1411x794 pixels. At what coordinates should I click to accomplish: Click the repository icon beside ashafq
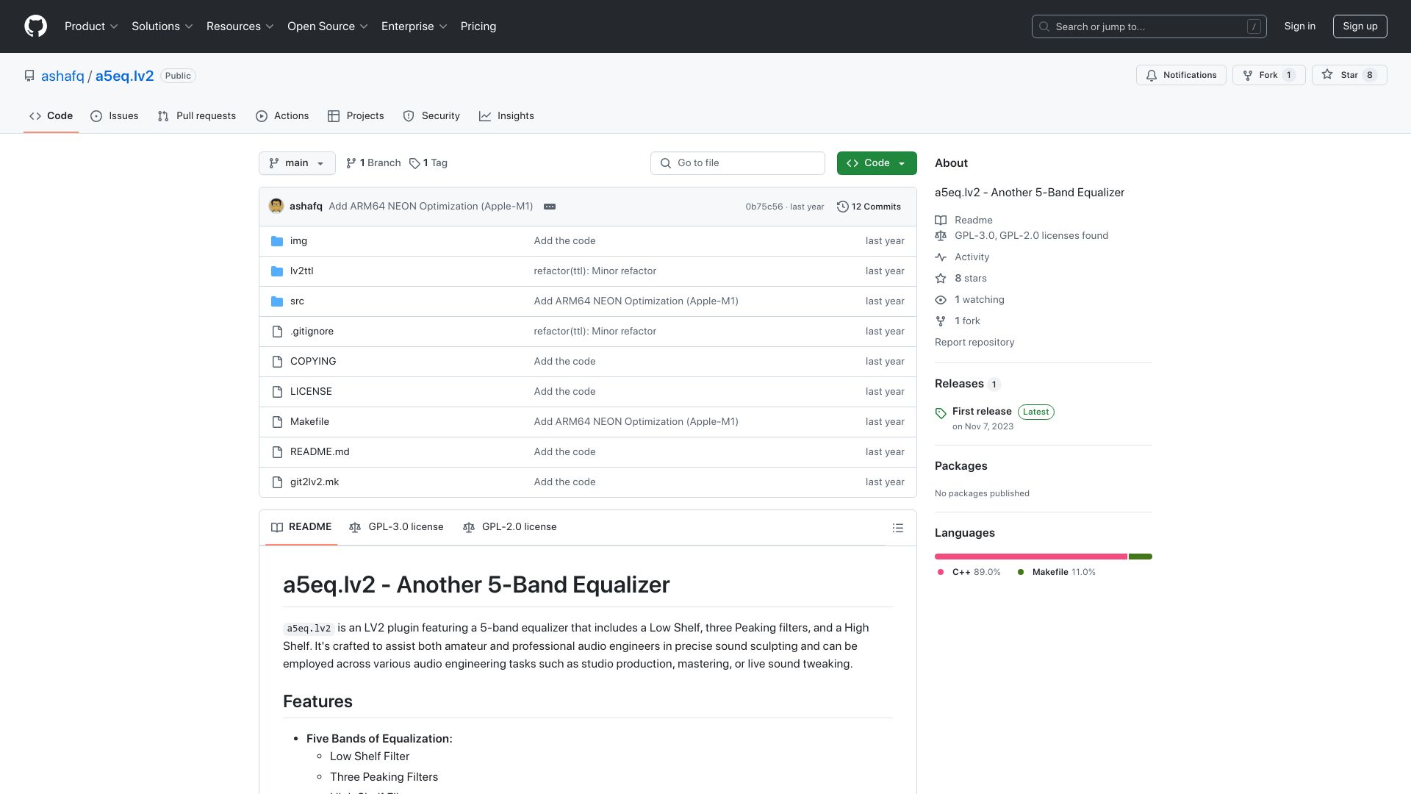(29, 76)
